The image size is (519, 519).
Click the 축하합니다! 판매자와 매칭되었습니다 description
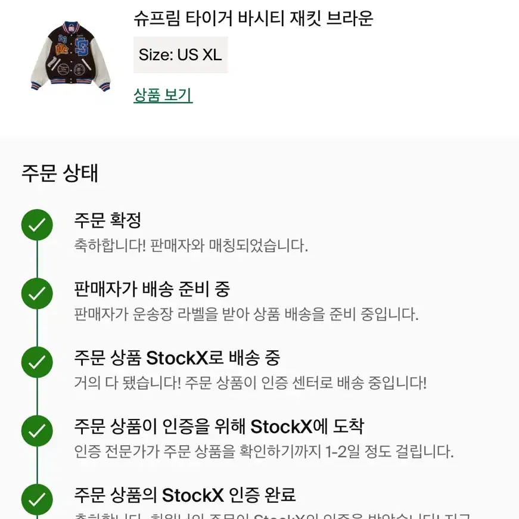(191, 245)
